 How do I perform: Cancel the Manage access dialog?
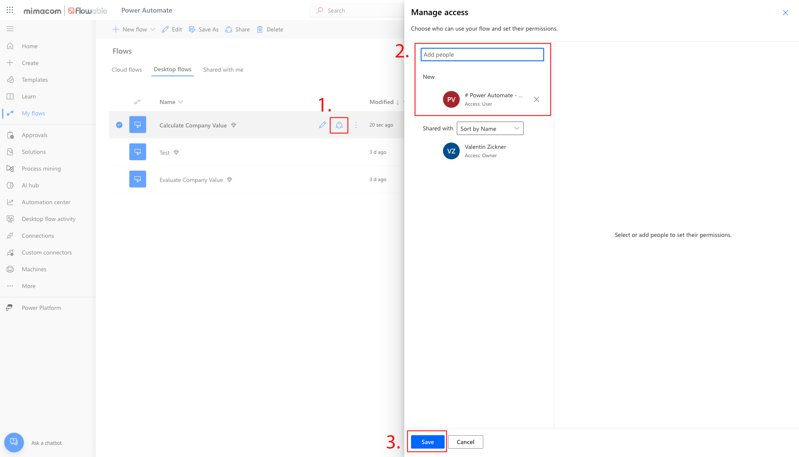click(465, 441)
